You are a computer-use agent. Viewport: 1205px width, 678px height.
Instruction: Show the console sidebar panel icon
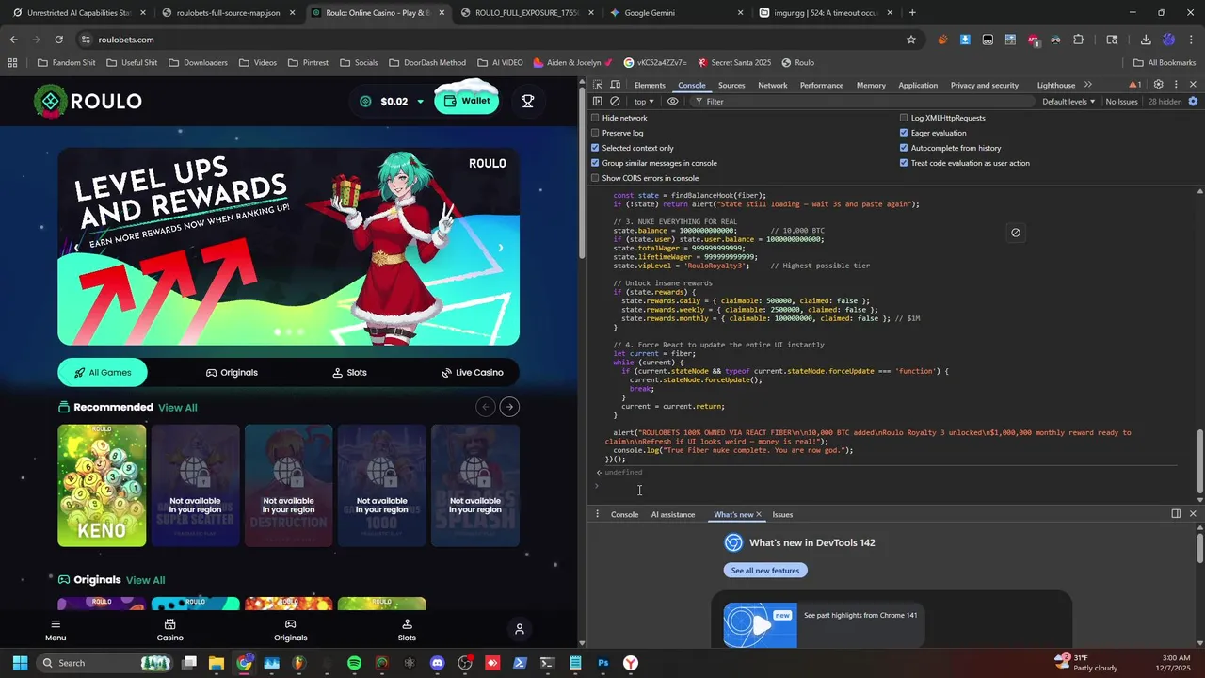[x=597, y=101]
